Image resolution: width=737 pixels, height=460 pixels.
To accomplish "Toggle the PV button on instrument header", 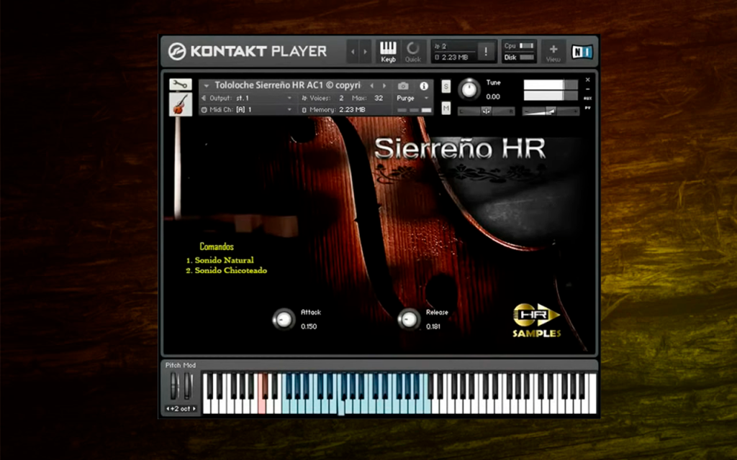I will click(x=587, y=108).
